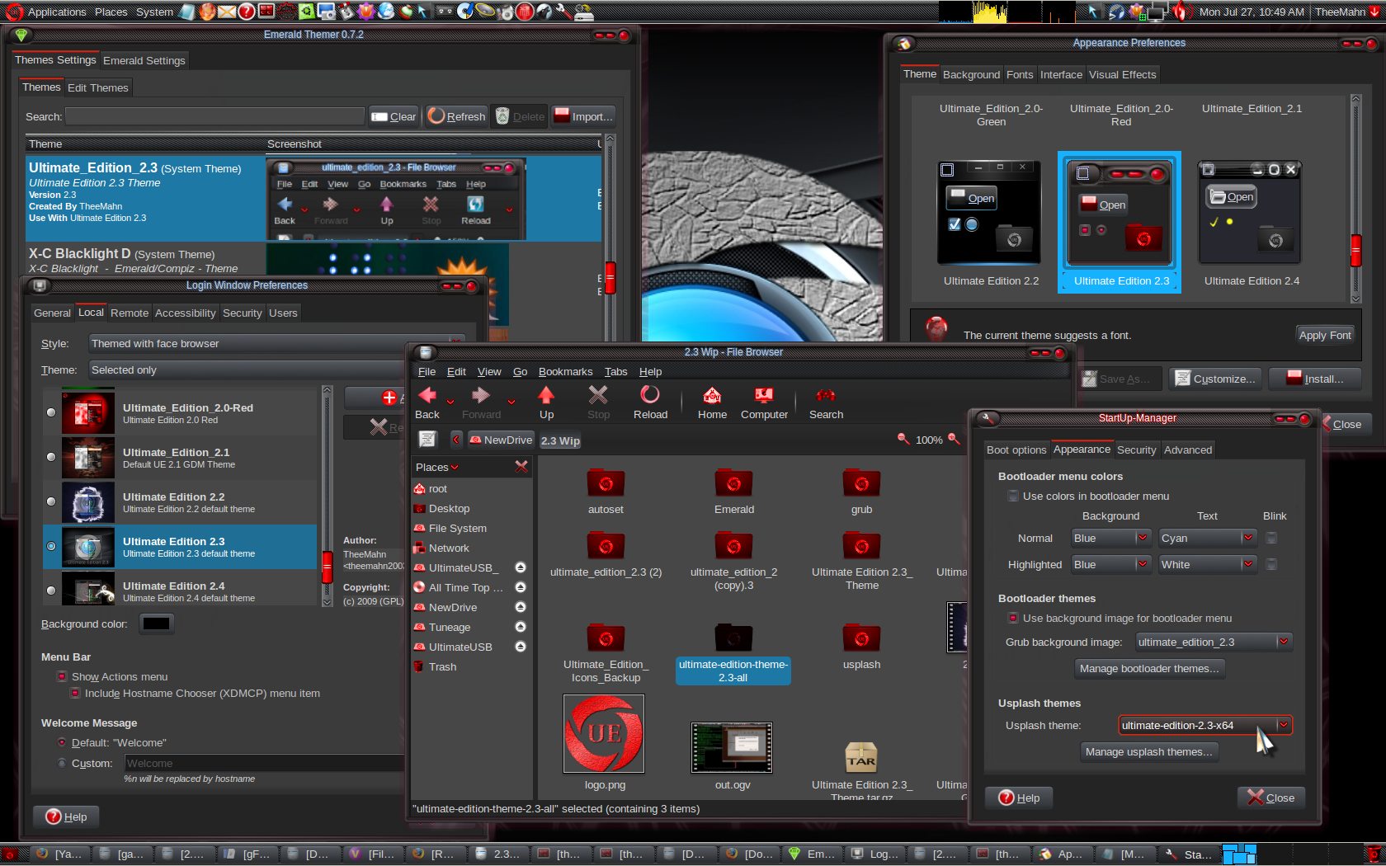Image resolution: width=1386 pixels, height=866 pixels.
Task: Zoom in using the magnifier plus icon
Action: tap(955, 440)
